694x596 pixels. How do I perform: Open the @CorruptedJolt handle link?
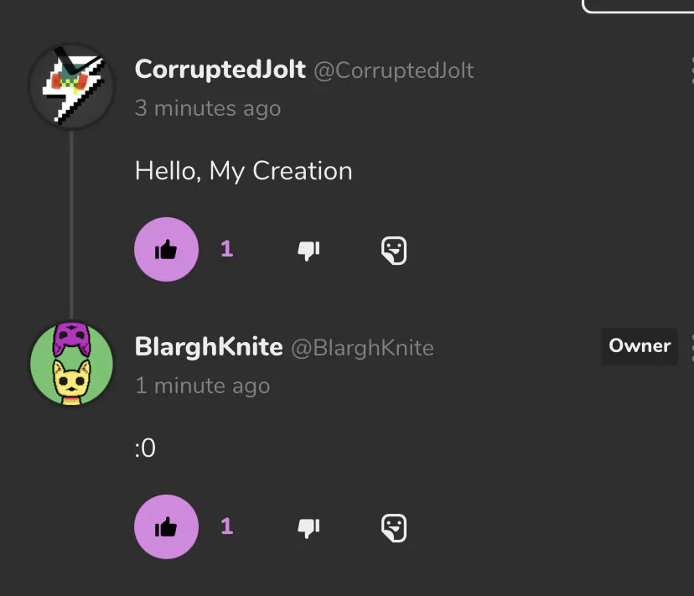coord(393,70)
